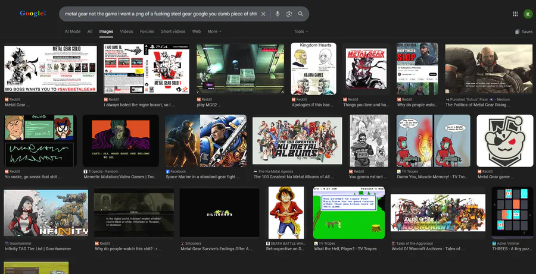Open 'THREES - A tiny puz...' link
The image size is (536, 274).
coord(512,249)
